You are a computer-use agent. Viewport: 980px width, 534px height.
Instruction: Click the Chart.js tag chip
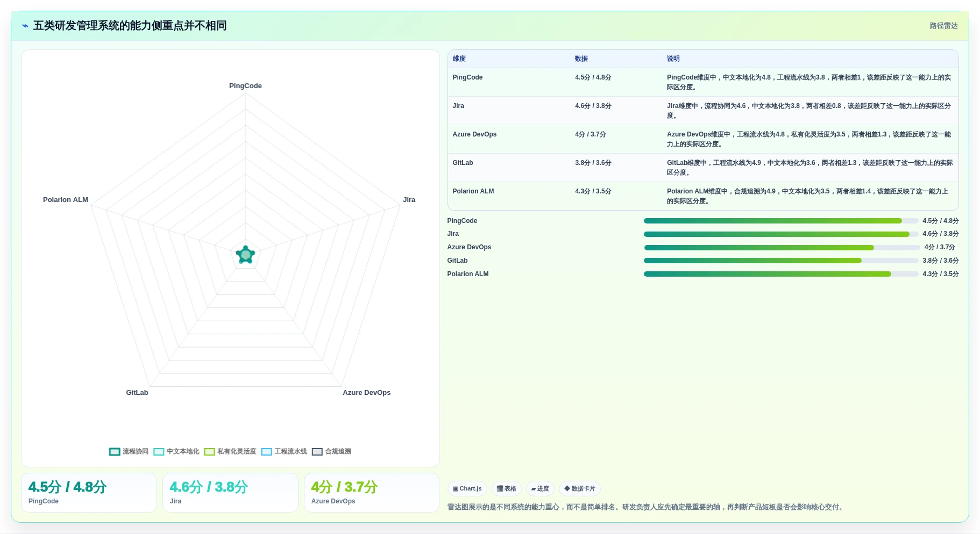pos(467,488)
